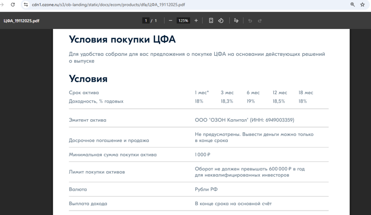Toggle fit width display for the document
Screen dimensions: 371x215
[x=211, y=21]
